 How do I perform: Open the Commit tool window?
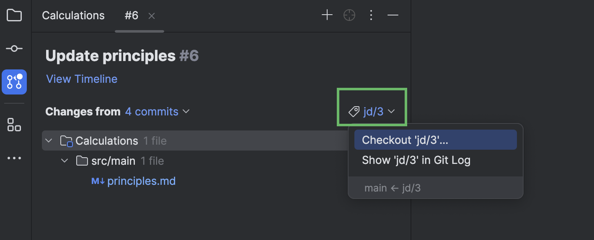point(14,49)
